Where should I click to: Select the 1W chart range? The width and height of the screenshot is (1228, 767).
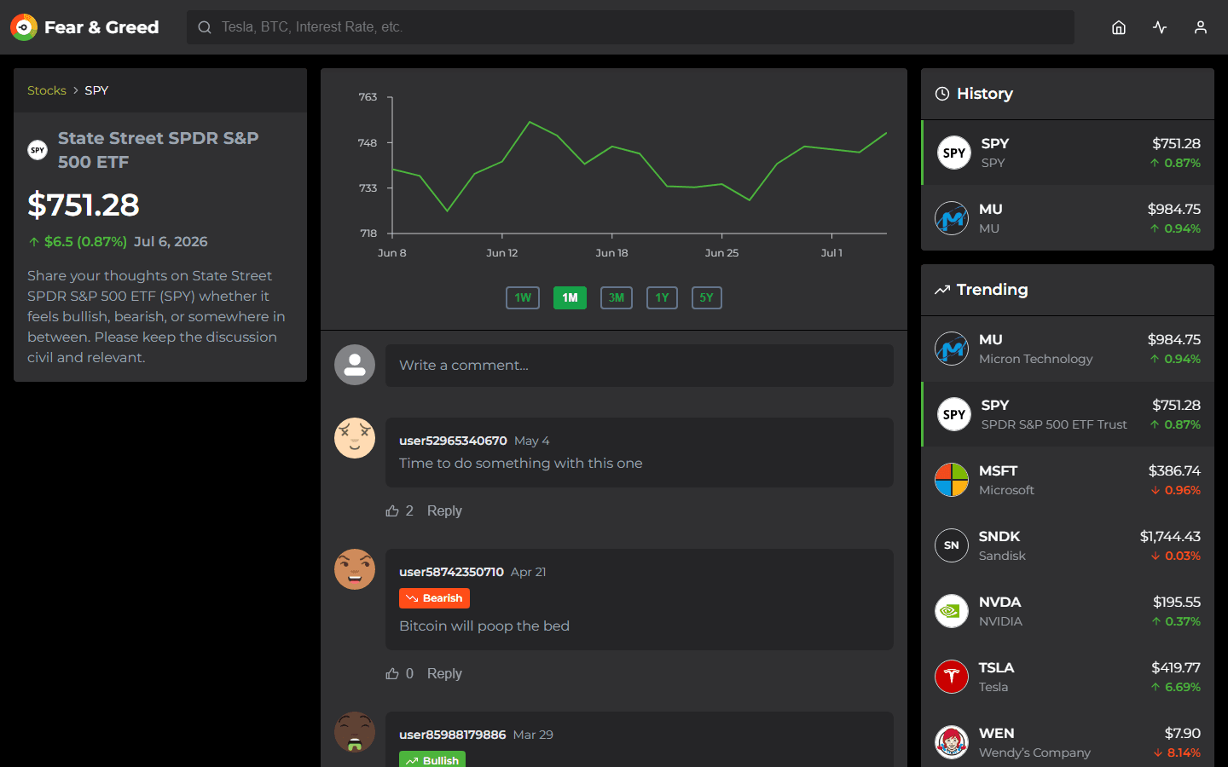[x=523, y=297]
